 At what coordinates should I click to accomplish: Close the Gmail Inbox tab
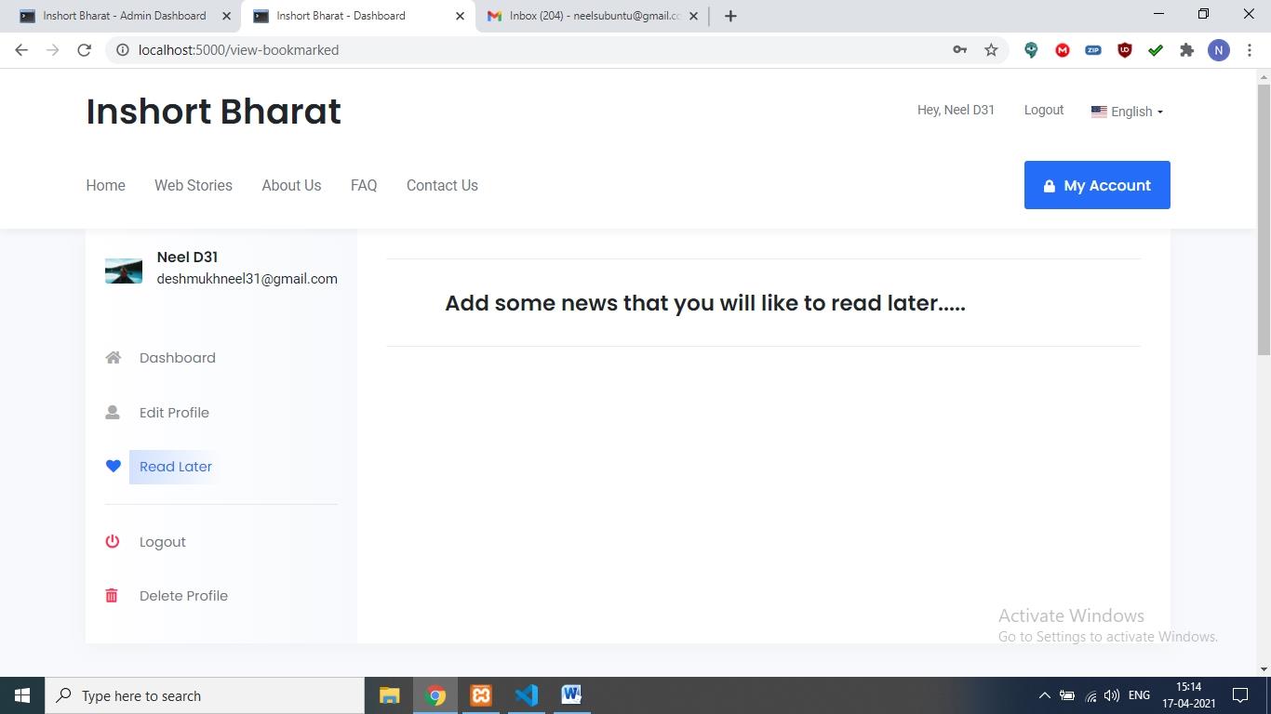(693, 16)
